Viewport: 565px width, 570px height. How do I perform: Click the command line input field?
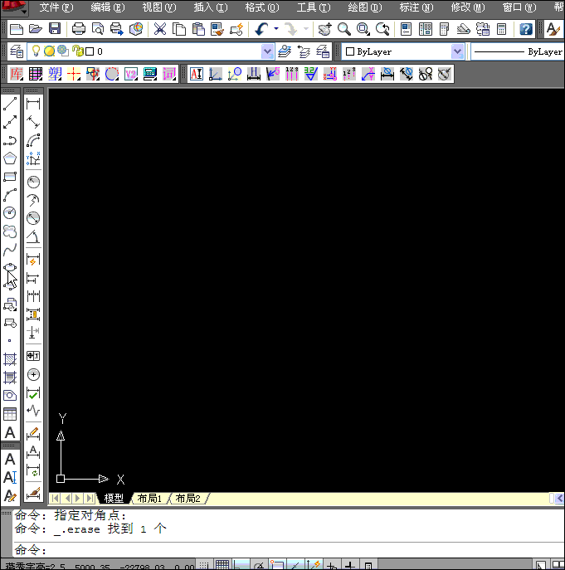[289, 549]
